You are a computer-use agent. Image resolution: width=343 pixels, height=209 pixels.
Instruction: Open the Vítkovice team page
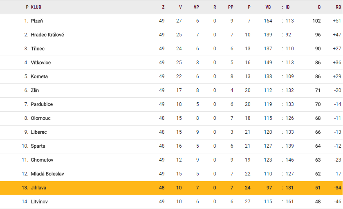point(40,63)
